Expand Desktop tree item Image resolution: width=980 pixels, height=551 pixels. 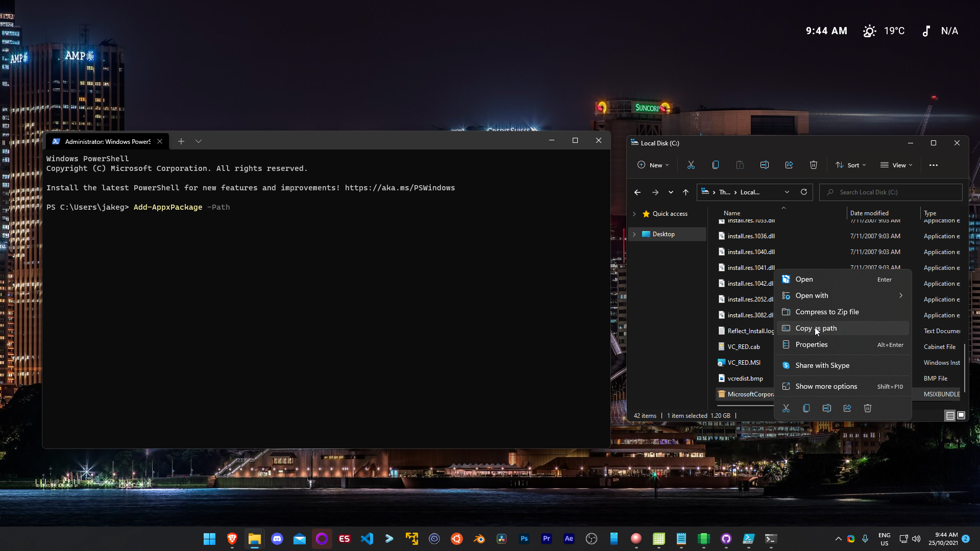point(634,234)
